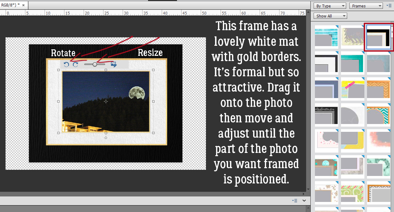The width and height of the screenshot is (394, 212).
Task: Pick the dark frame with plain white mat
Action: point(326,63)
